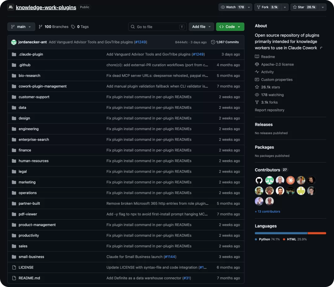This screenshot has width=334, height=287.
Task: Click the file icon beside LICENSE
Action: (x=14, y=268)
